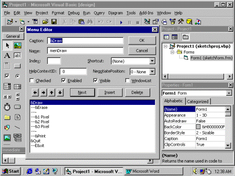Open the Menu Editor toolbar icon

[x=35, y=22]
